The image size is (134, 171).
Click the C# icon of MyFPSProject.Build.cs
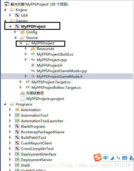tap(33, 54)
